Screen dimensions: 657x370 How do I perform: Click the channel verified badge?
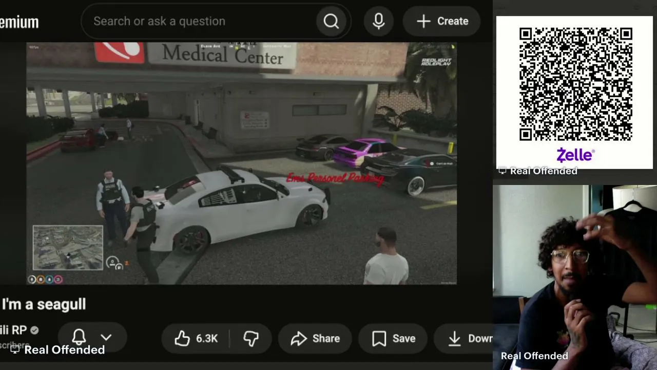(34, 330)
